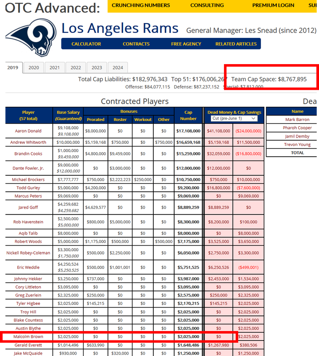Image resolution: width=319 pixels, height=356 pixels.
Task: Select the 2019 season tab
Action: click(x=13, y=68)
